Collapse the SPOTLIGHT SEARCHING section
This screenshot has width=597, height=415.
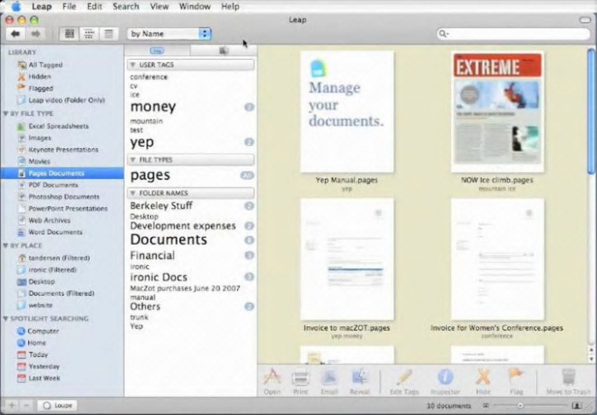[6, 319]
